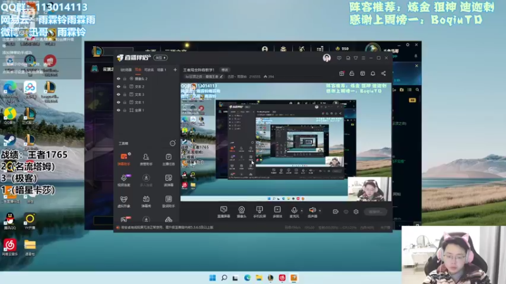Screen dimensions: 506x284
Task: Select the 全屏 1 source row
Action: [147, 110]
